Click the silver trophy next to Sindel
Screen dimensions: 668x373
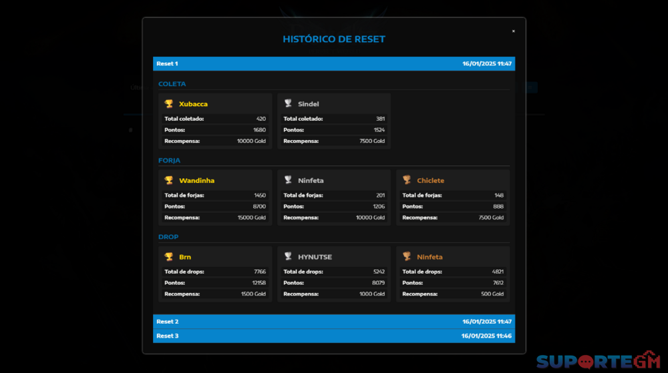coord(288,104)
